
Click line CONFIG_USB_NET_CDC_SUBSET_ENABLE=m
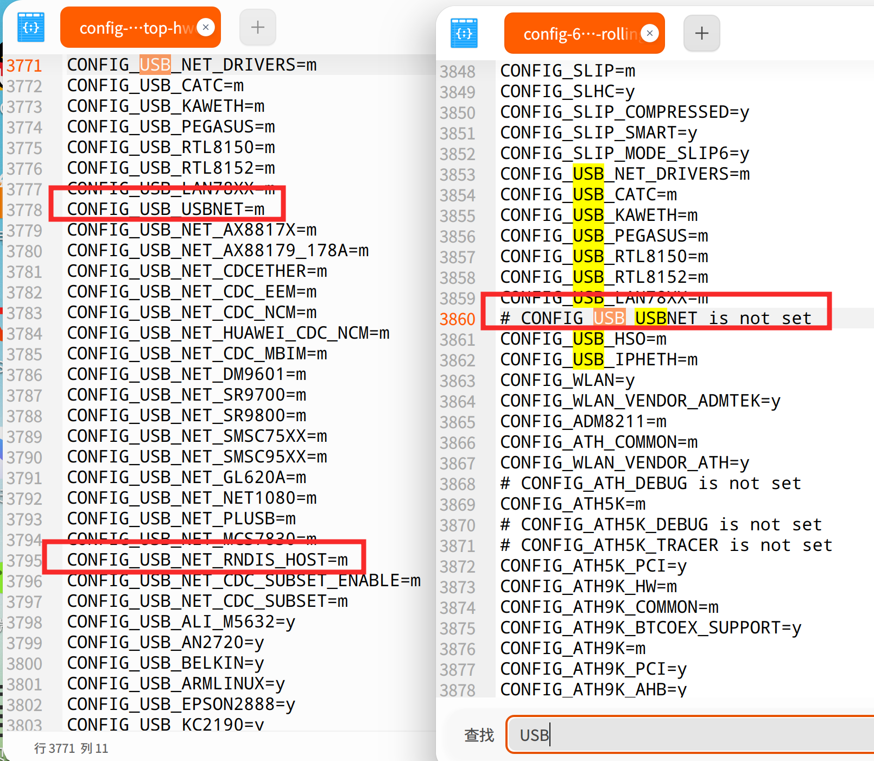point(244,580)
